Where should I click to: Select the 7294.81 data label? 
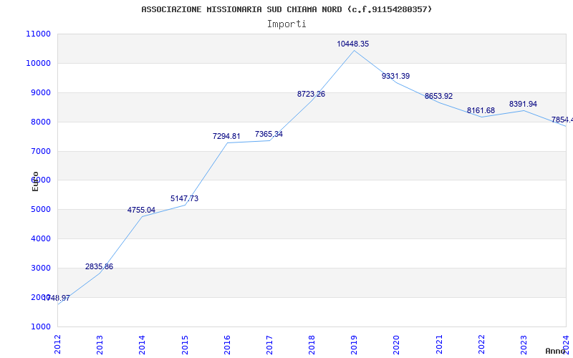pos(226,136)
